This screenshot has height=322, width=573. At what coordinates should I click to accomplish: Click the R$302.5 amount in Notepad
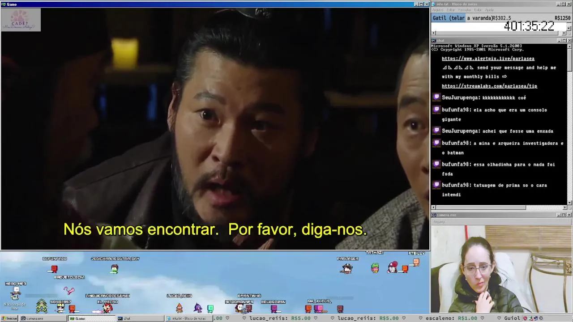(501, 18)
